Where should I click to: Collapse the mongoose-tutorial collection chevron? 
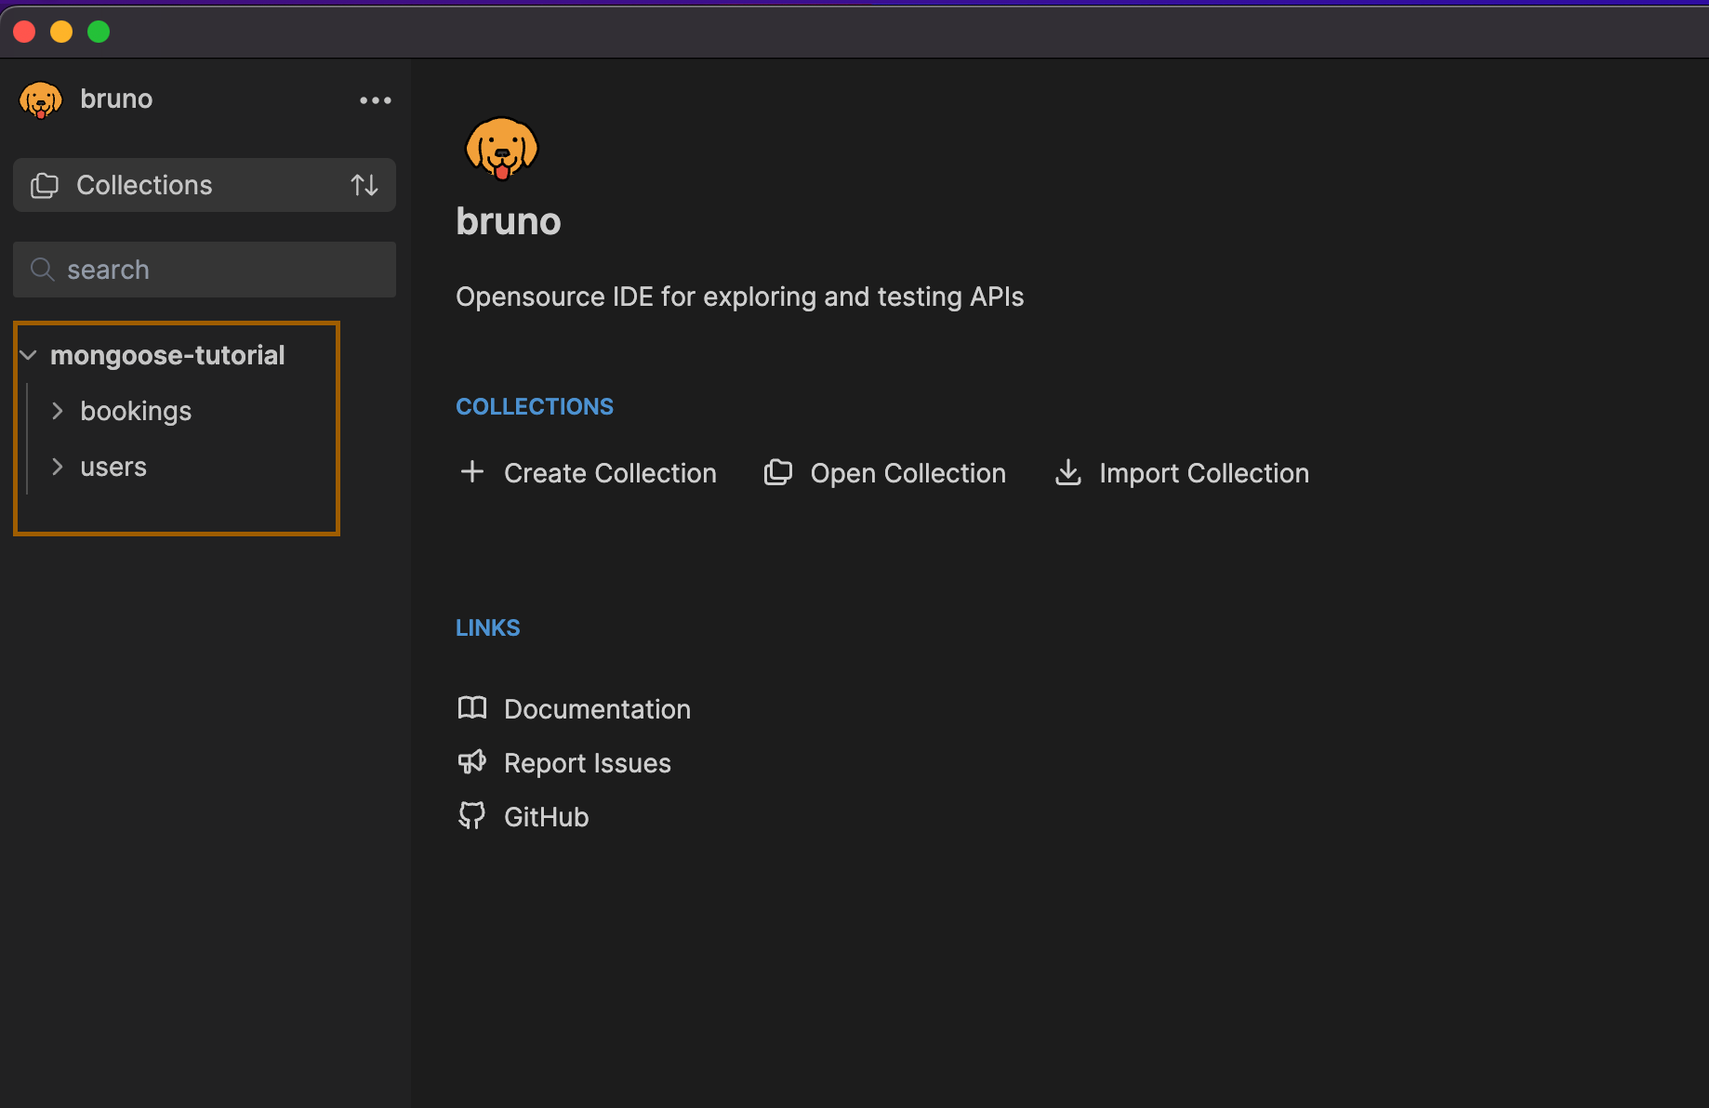tap(29, 355)
